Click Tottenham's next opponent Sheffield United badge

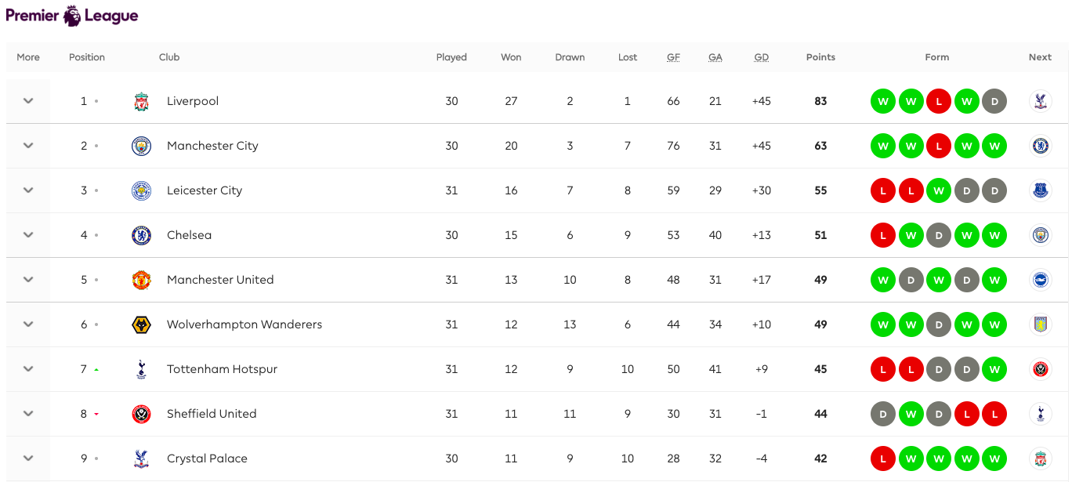(x=1040, y=369)
